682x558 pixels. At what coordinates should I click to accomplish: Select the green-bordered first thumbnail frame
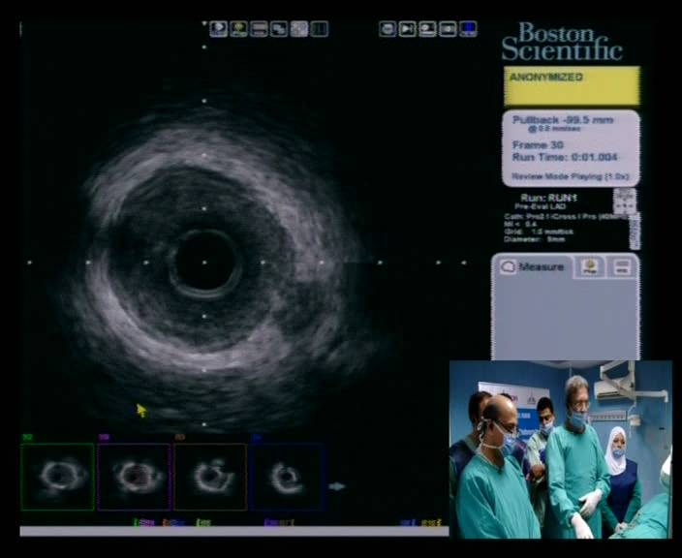(58, 477)
